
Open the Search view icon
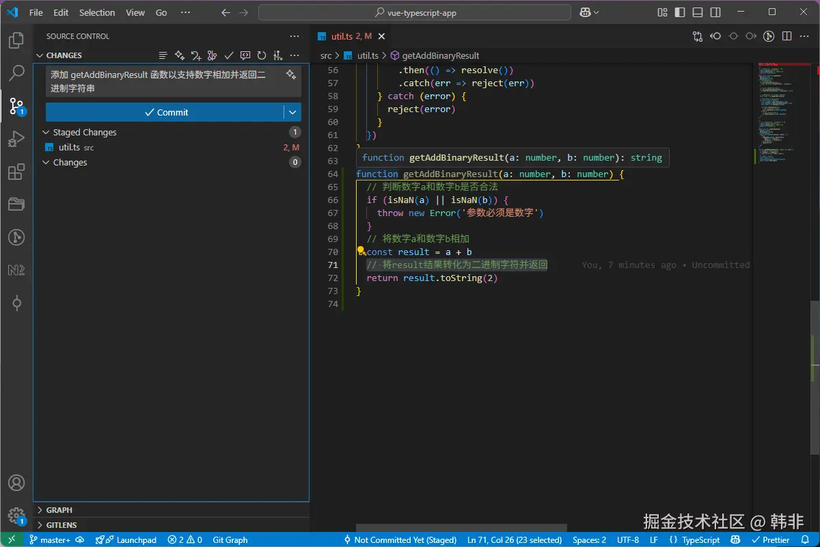pyautogui.click(x=16, y=73)
